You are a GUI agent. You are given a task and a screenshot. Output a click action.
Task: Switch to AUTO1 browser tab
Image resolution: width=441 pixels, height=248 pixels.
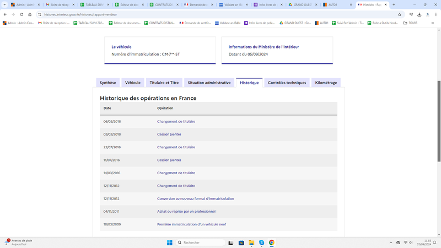click(337, 4)
